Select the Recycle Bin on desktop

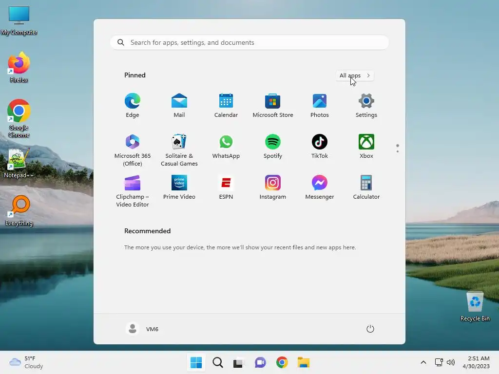pos(475,307)
